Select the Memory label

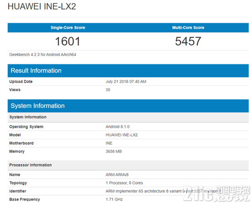click(x=17, y=151)
